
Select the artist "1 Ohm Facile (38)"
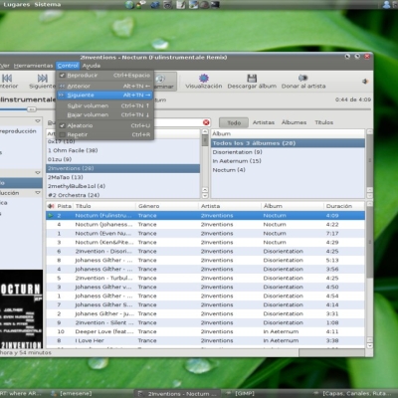pos(122,150)
